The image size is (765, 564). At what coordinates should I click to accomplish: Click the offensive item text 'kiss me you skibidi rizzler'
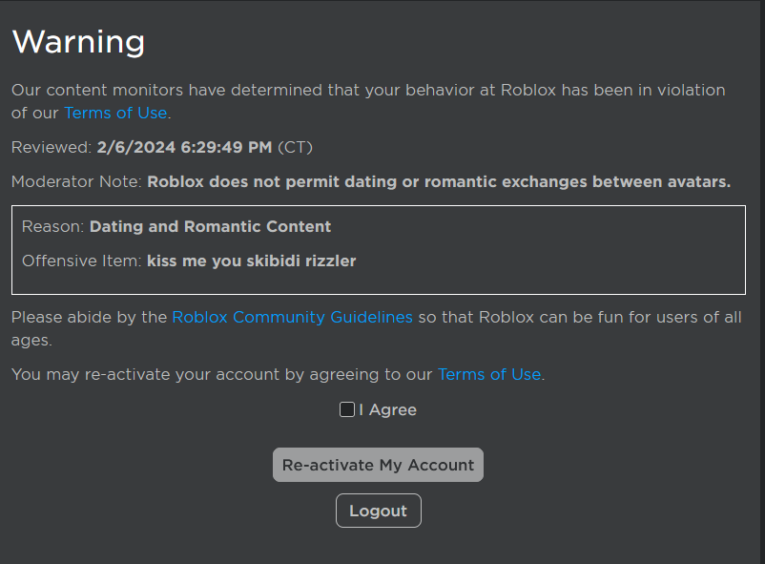[x=251, y=261]
